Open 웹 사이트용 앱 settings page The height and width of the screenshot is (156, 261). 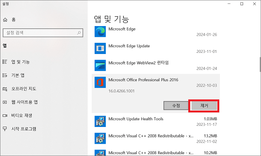25,102
